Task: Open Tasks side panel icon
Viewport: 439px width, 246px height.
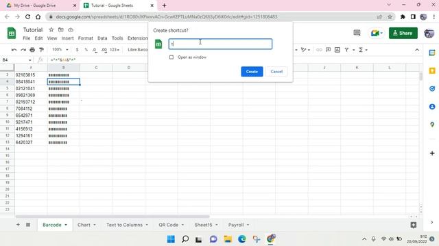Action: (432, 89)
